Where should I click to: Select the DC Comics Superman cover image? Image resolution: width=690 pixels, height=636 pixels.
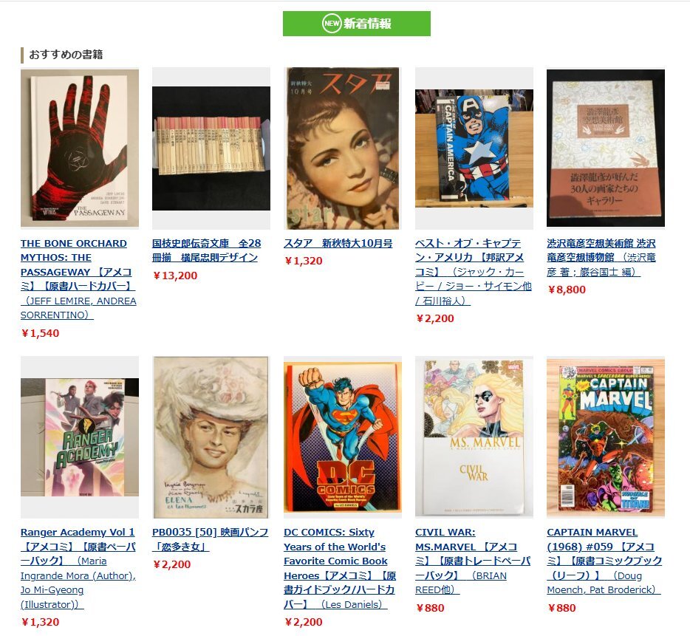[343, 437]
